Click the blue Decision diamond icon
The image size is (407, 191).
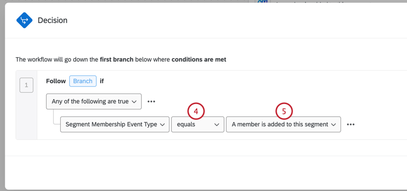24,21
